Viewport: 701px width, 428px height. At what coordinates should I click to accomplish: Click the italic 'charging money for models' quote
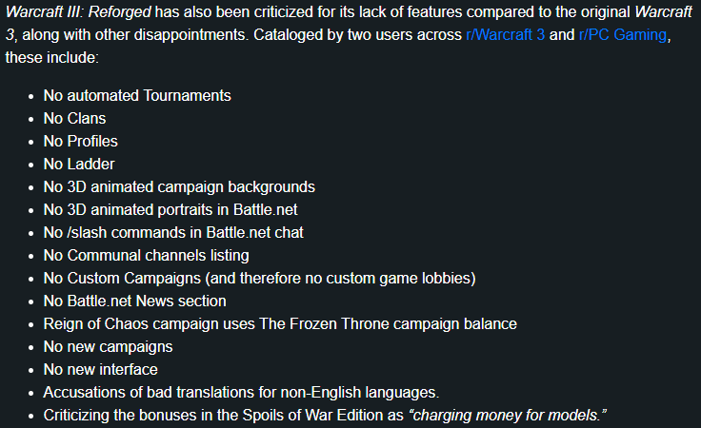(508, 415)
